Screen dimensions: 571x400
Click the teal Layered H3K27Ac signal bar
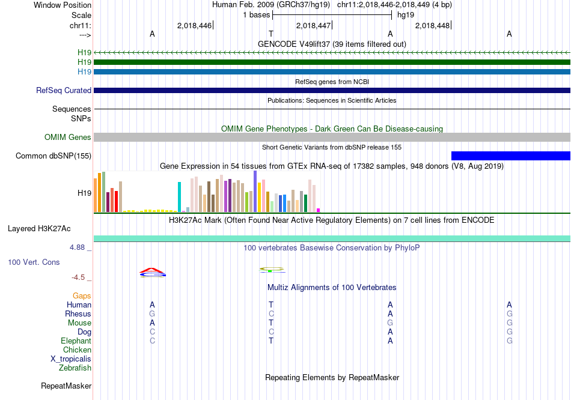pos(332,238)
